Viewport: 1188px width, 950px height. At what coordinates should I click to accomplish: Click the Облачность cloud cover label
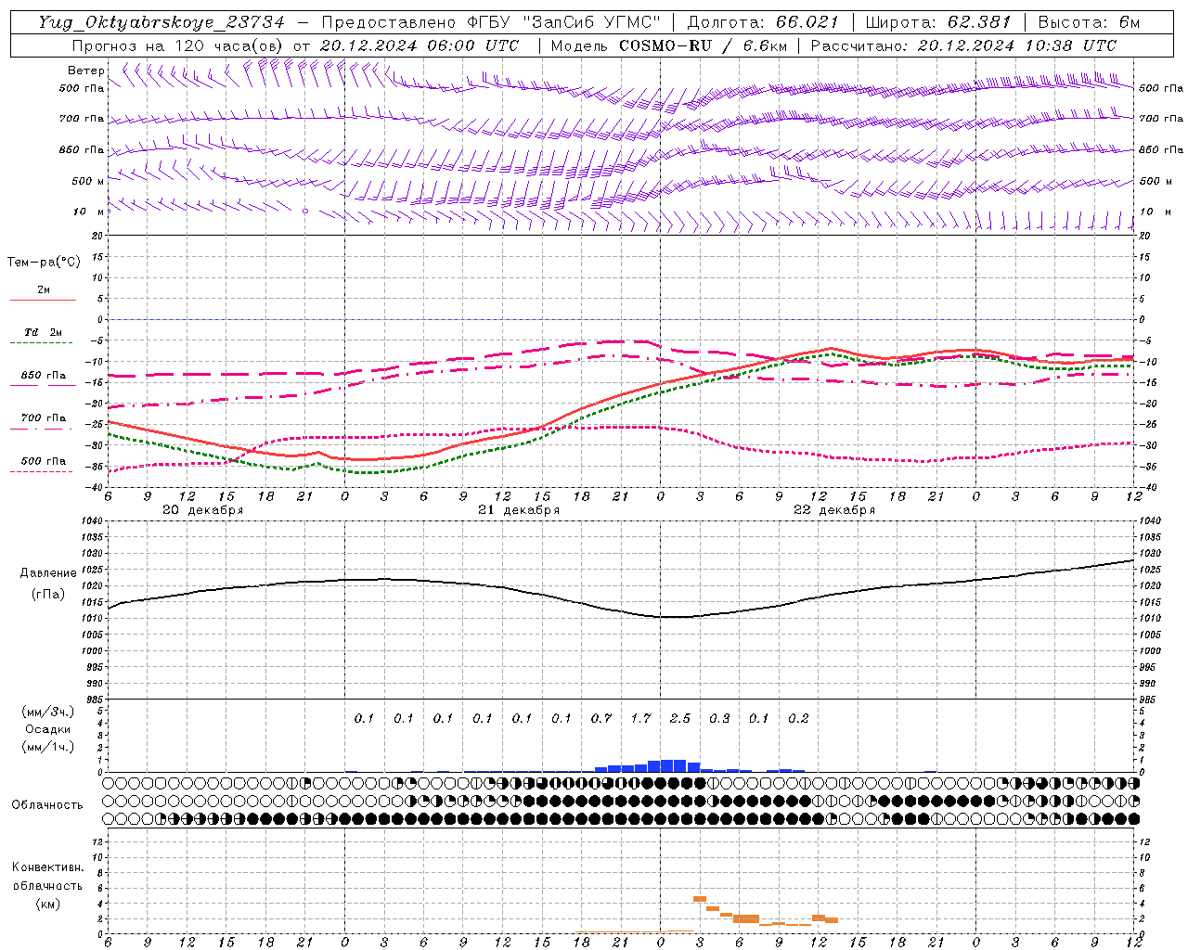pyautogui.click(x=47, y=805)
